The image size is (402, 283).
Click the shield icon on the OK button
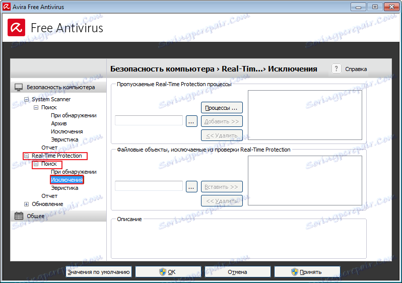pos(163,272)
